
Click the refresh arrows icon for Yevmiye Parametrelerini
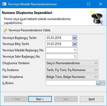coord(5,30)
